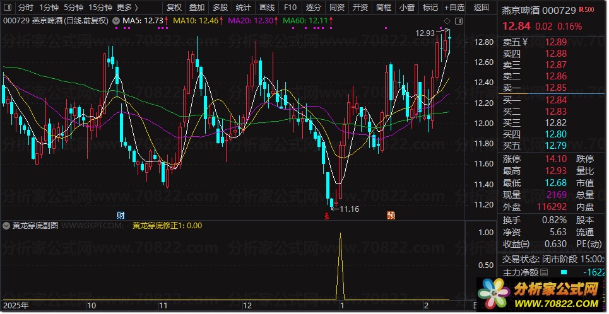The width and height of the screenshot is (609, 314).
Task: Click the 最高 12.93 value
Action: (556, 171)
